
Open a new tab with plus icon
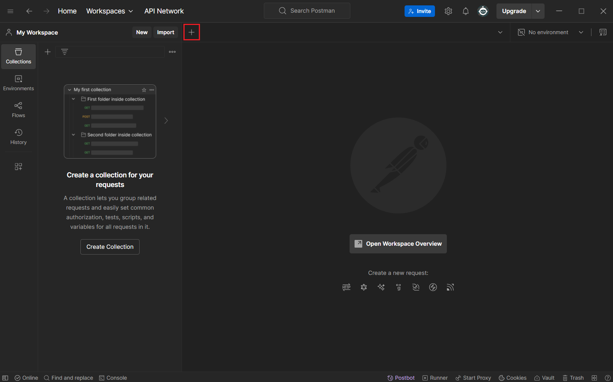(x=192, y=32)
